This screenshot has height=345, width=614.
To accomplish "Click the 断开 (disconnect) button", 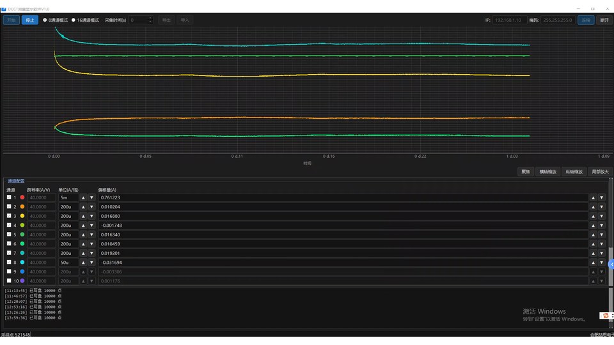I will pos(604,20).
